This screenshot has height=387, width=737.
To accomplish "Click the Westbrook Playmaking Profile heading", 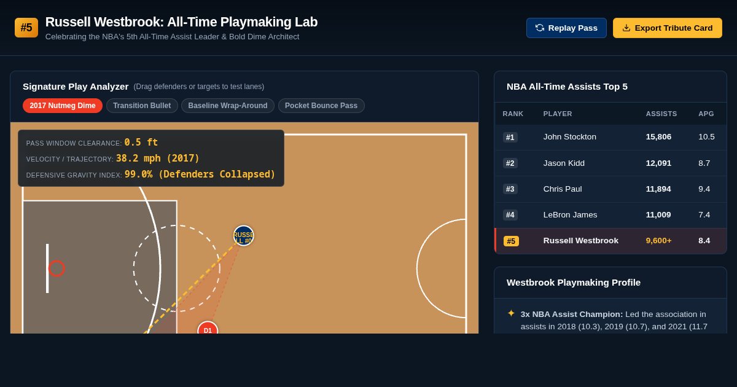I will click(574, 283).
